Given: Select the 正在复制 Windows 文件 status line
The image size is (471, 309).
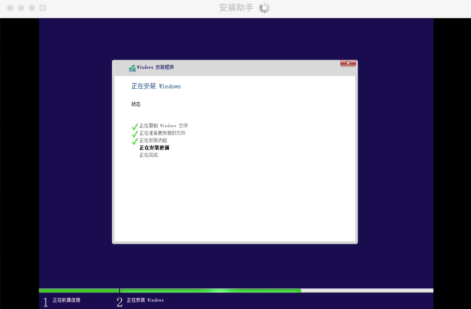Looking at the screenshot, I should point(164,126).
